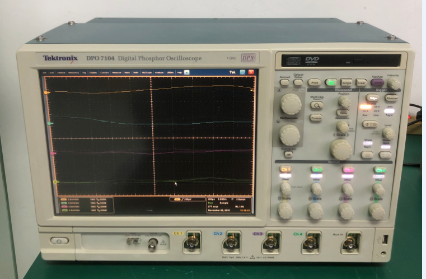This screenshot has height=279, width=426.
Task: Click the Ch 1 vertical Scale knob
Action: pos(285,211)
